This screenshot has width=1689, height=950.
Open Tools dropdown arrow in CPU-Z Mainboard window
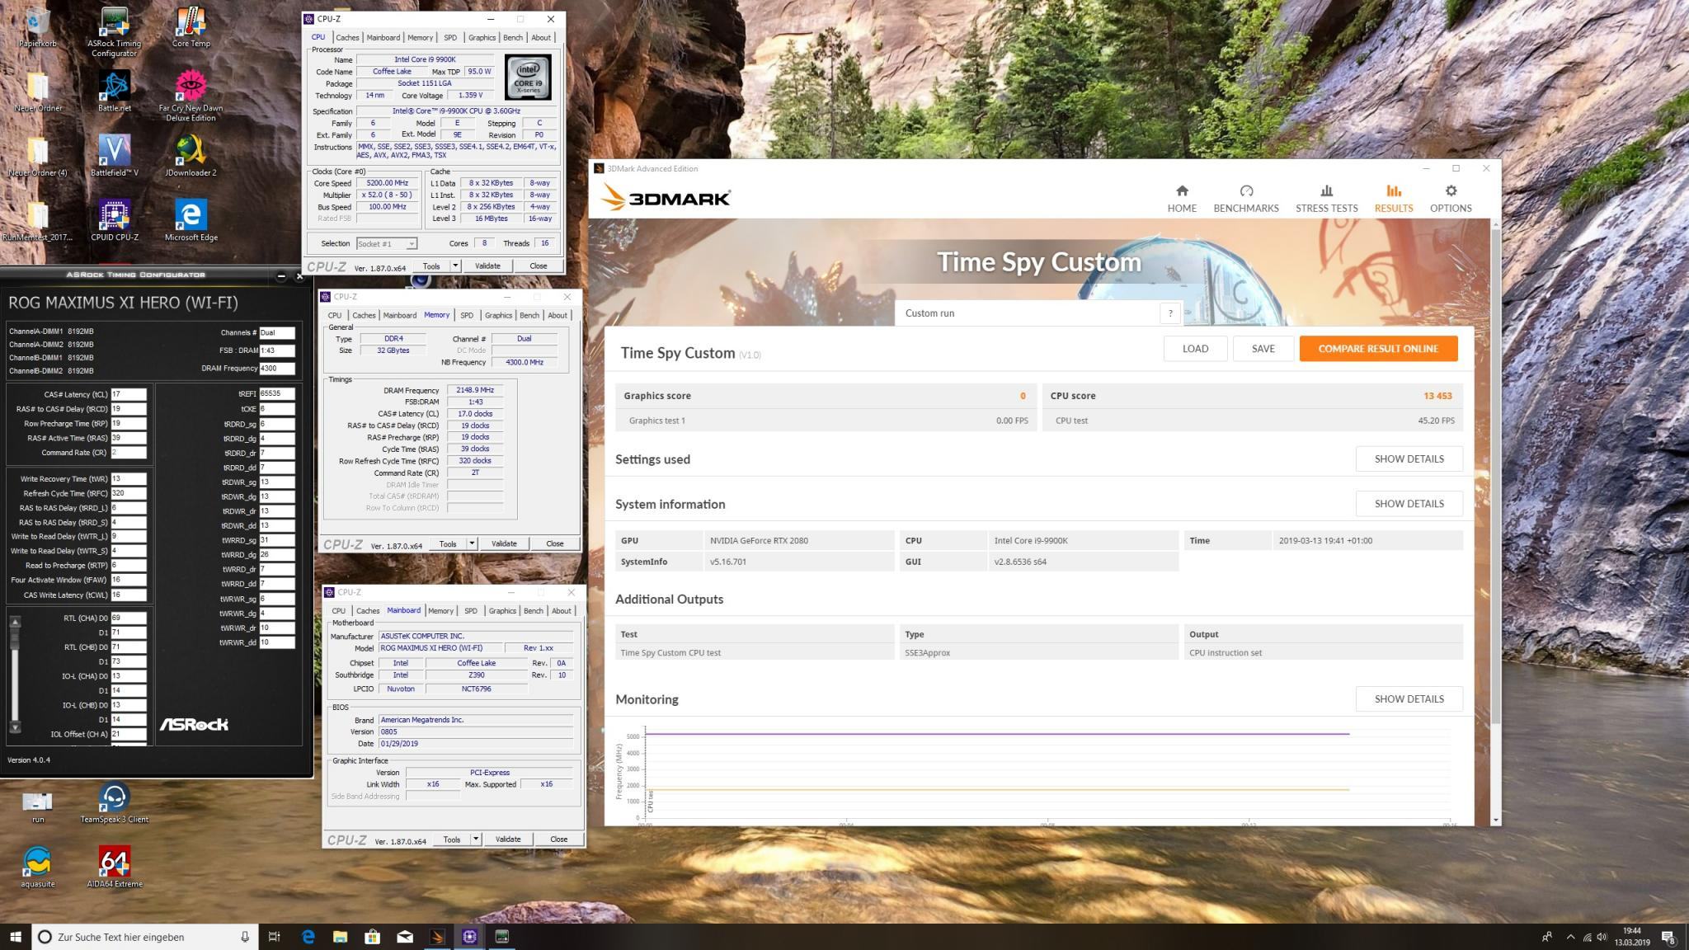click(x=476, y=839)
